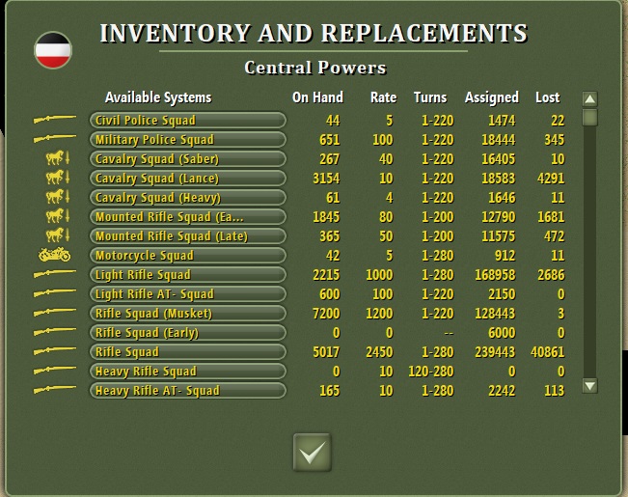Click Lost value 1681 for Mounted Rifle Squad (Ea...
The width and height of the screenshot is (628, 497).
tap(551, 217)
